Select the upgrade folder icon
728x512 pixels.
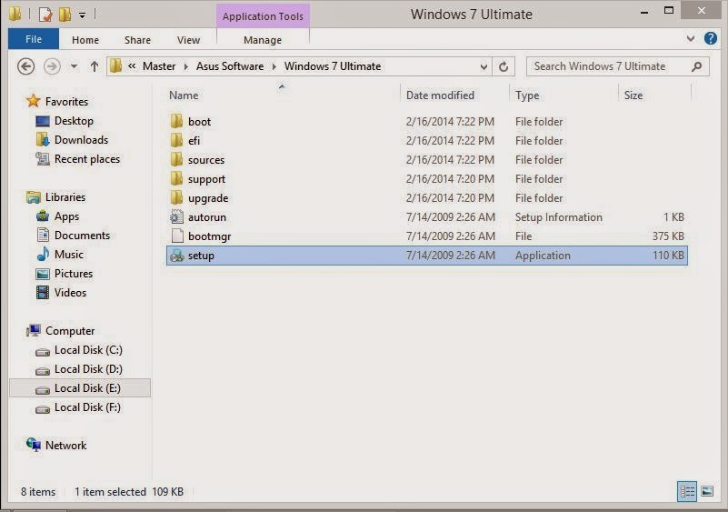coord(176,197)
